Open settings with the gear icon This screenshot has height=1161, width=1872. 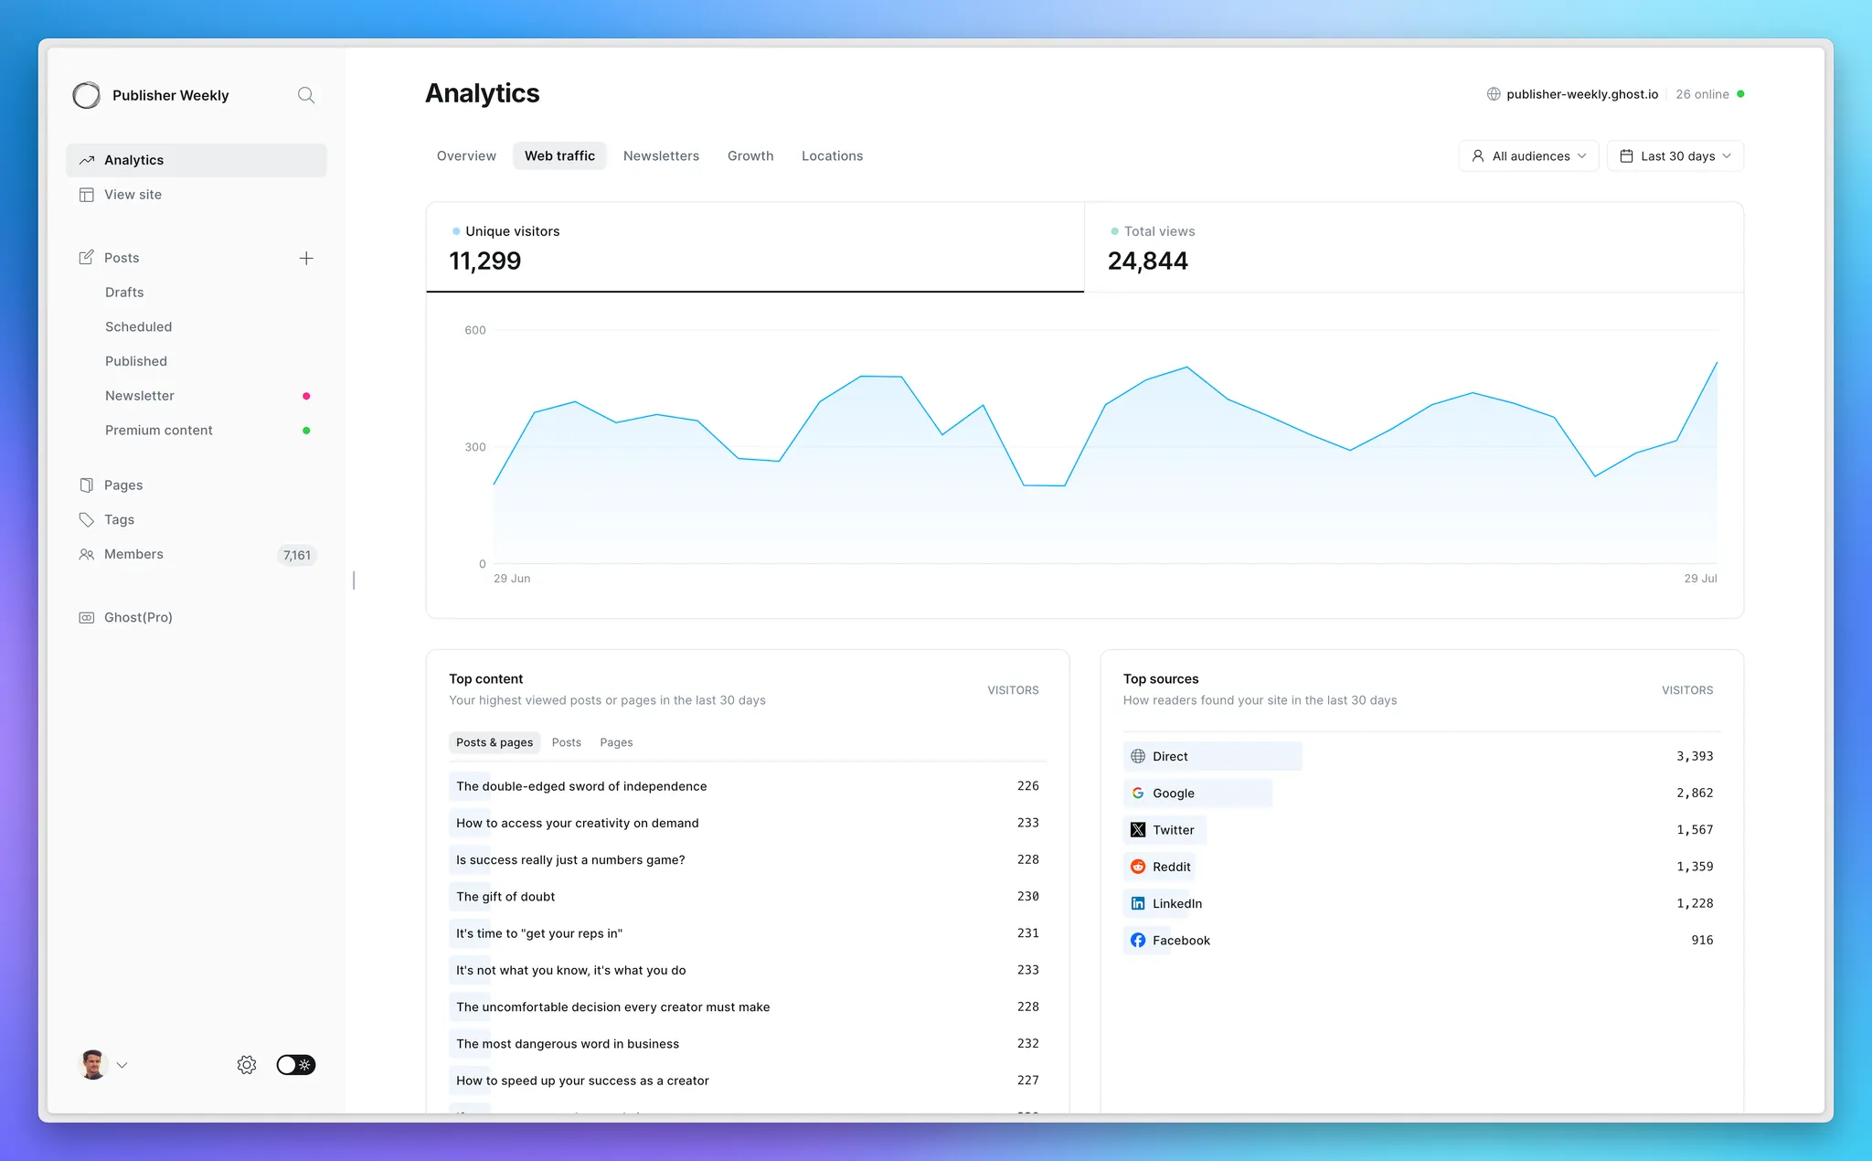click(x=247, y=1064)
